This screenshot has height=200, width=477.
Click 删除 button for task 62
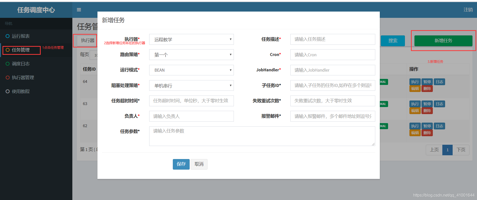427,133
